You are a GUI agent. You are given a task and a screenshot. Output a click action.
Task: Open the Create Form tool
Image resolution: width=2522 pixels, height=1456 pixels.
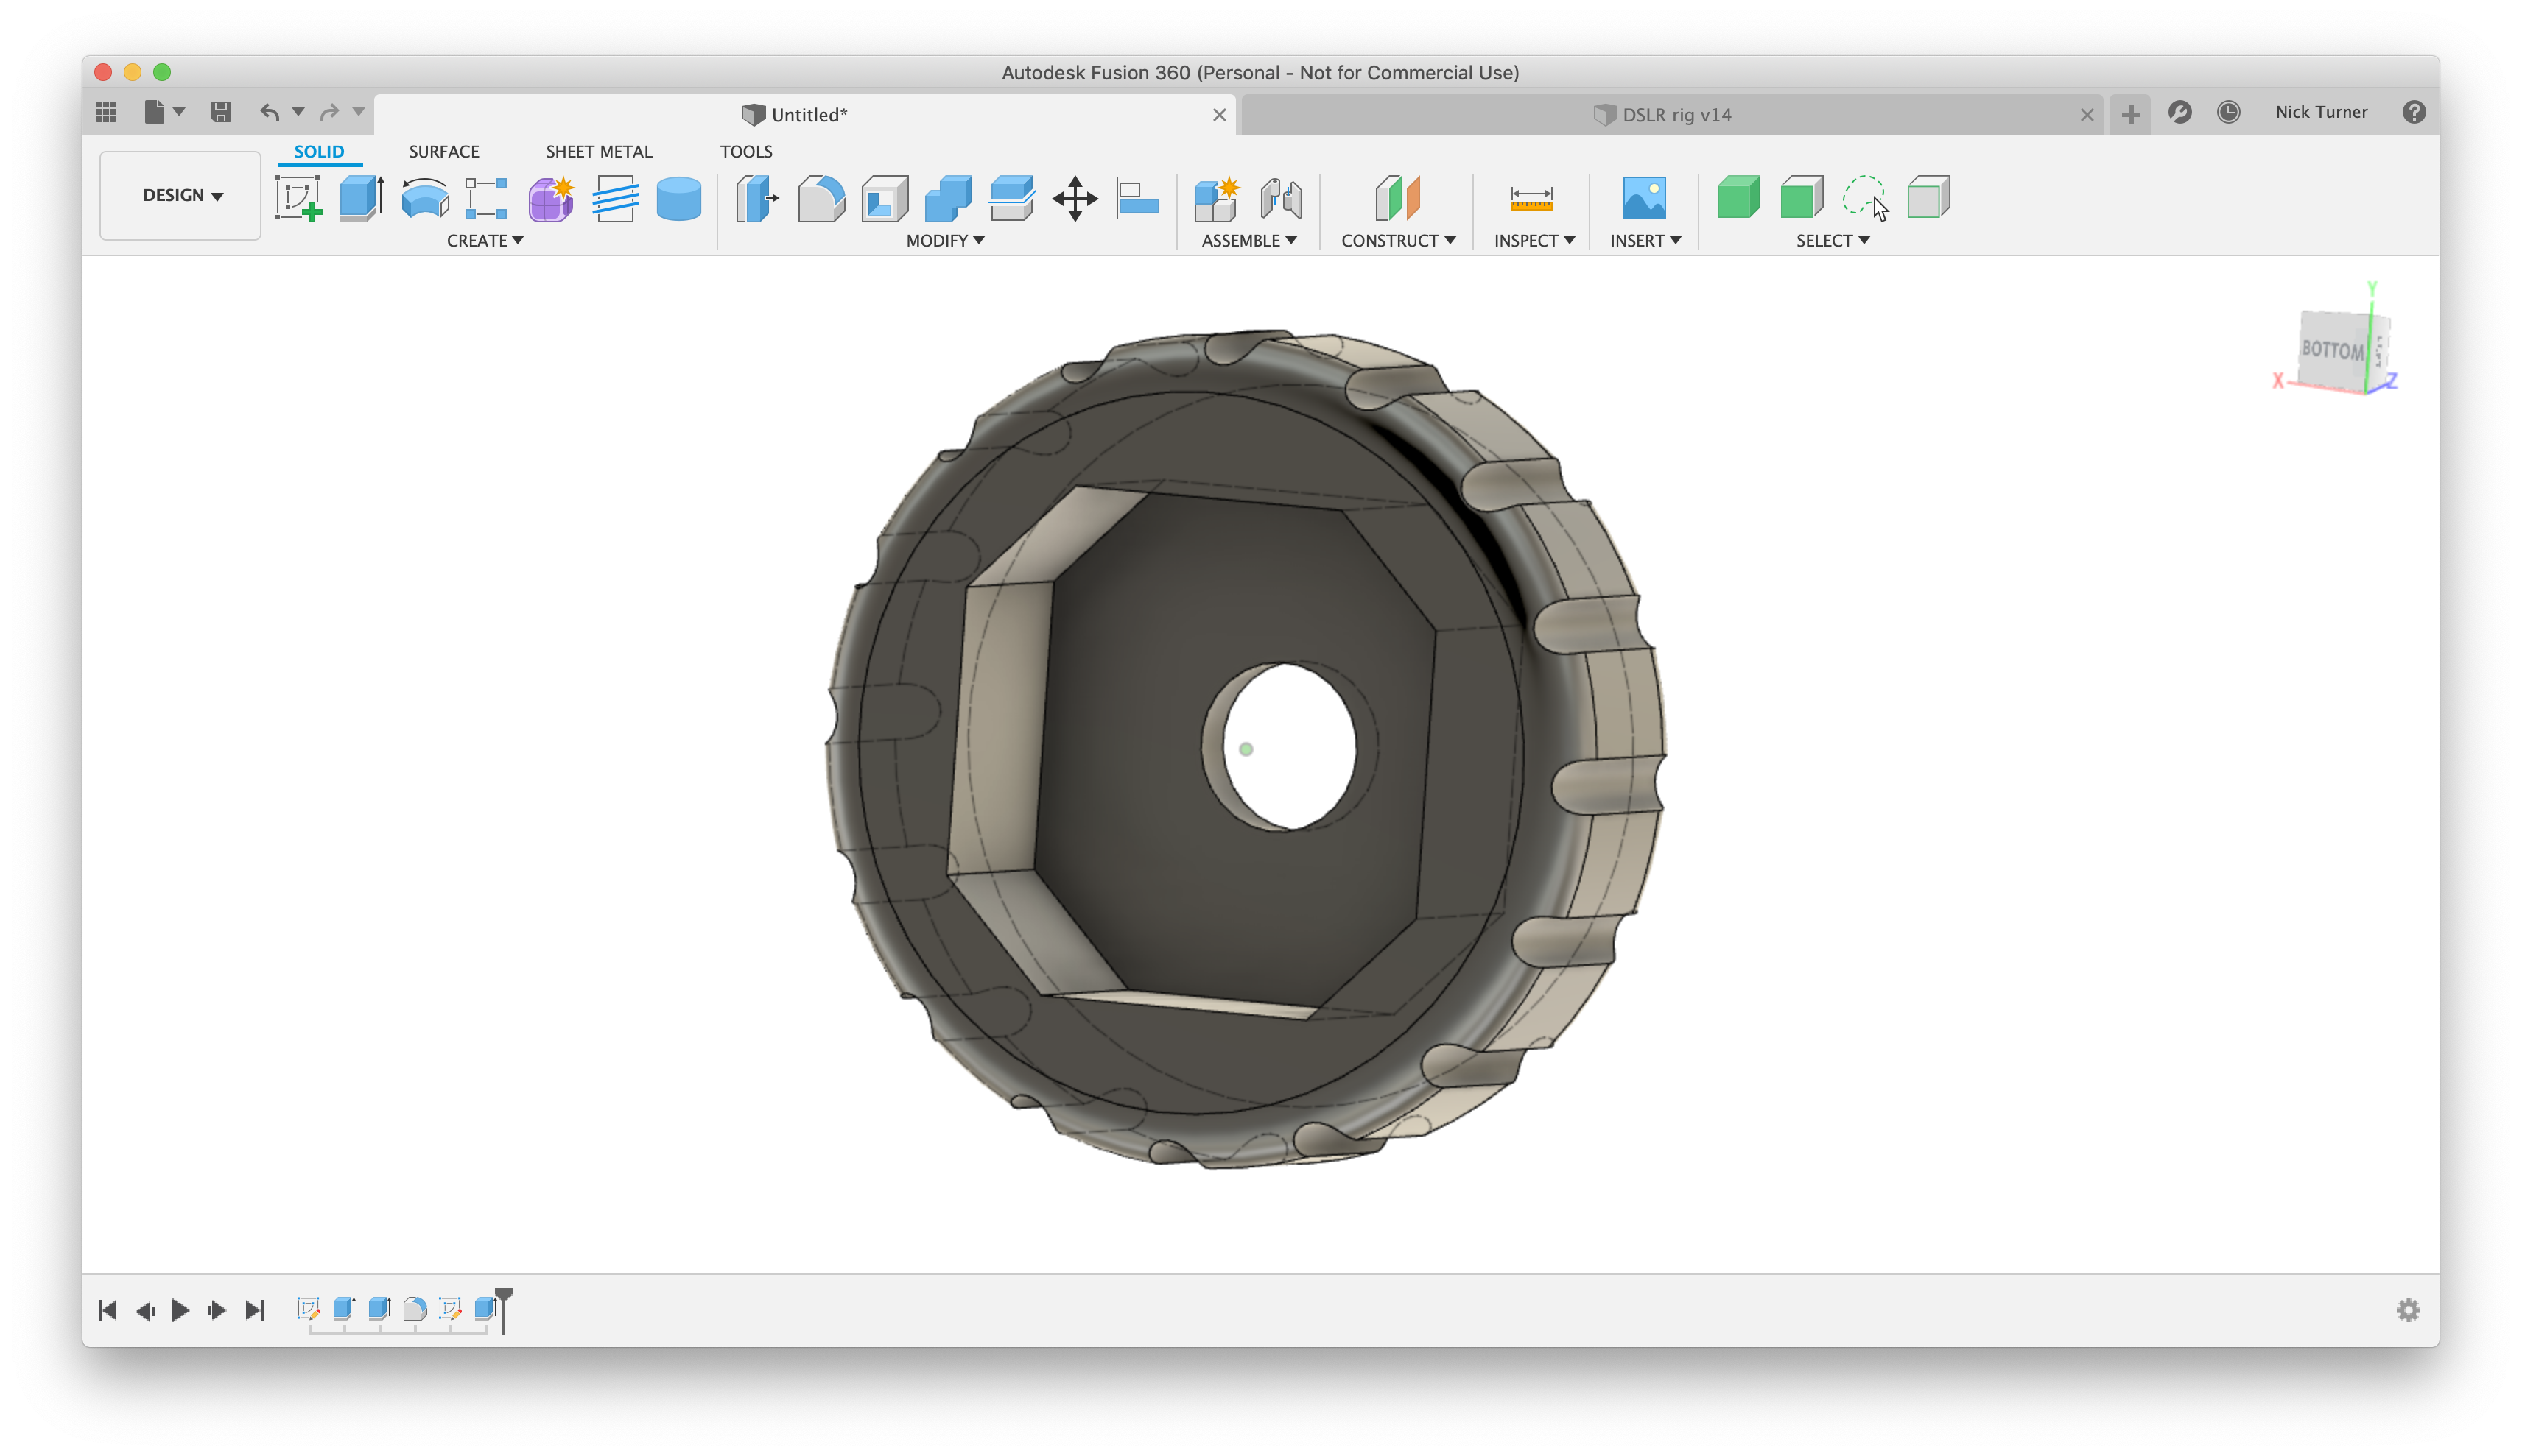coord(551,198)
